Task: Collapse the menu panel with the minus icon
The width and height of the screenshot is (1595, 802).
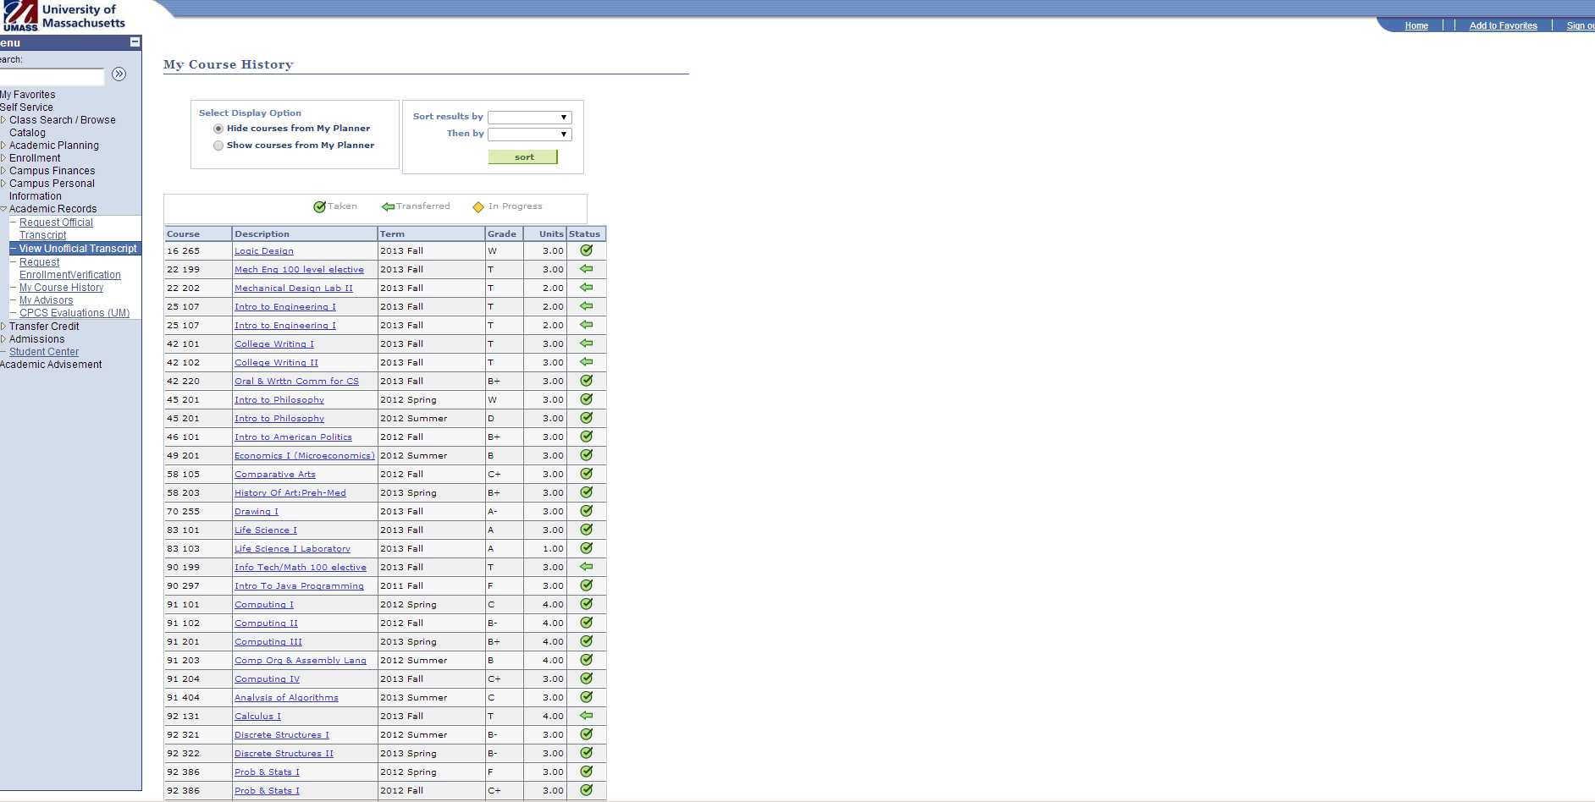Action: pyautogui.click(x=135, y=42)
